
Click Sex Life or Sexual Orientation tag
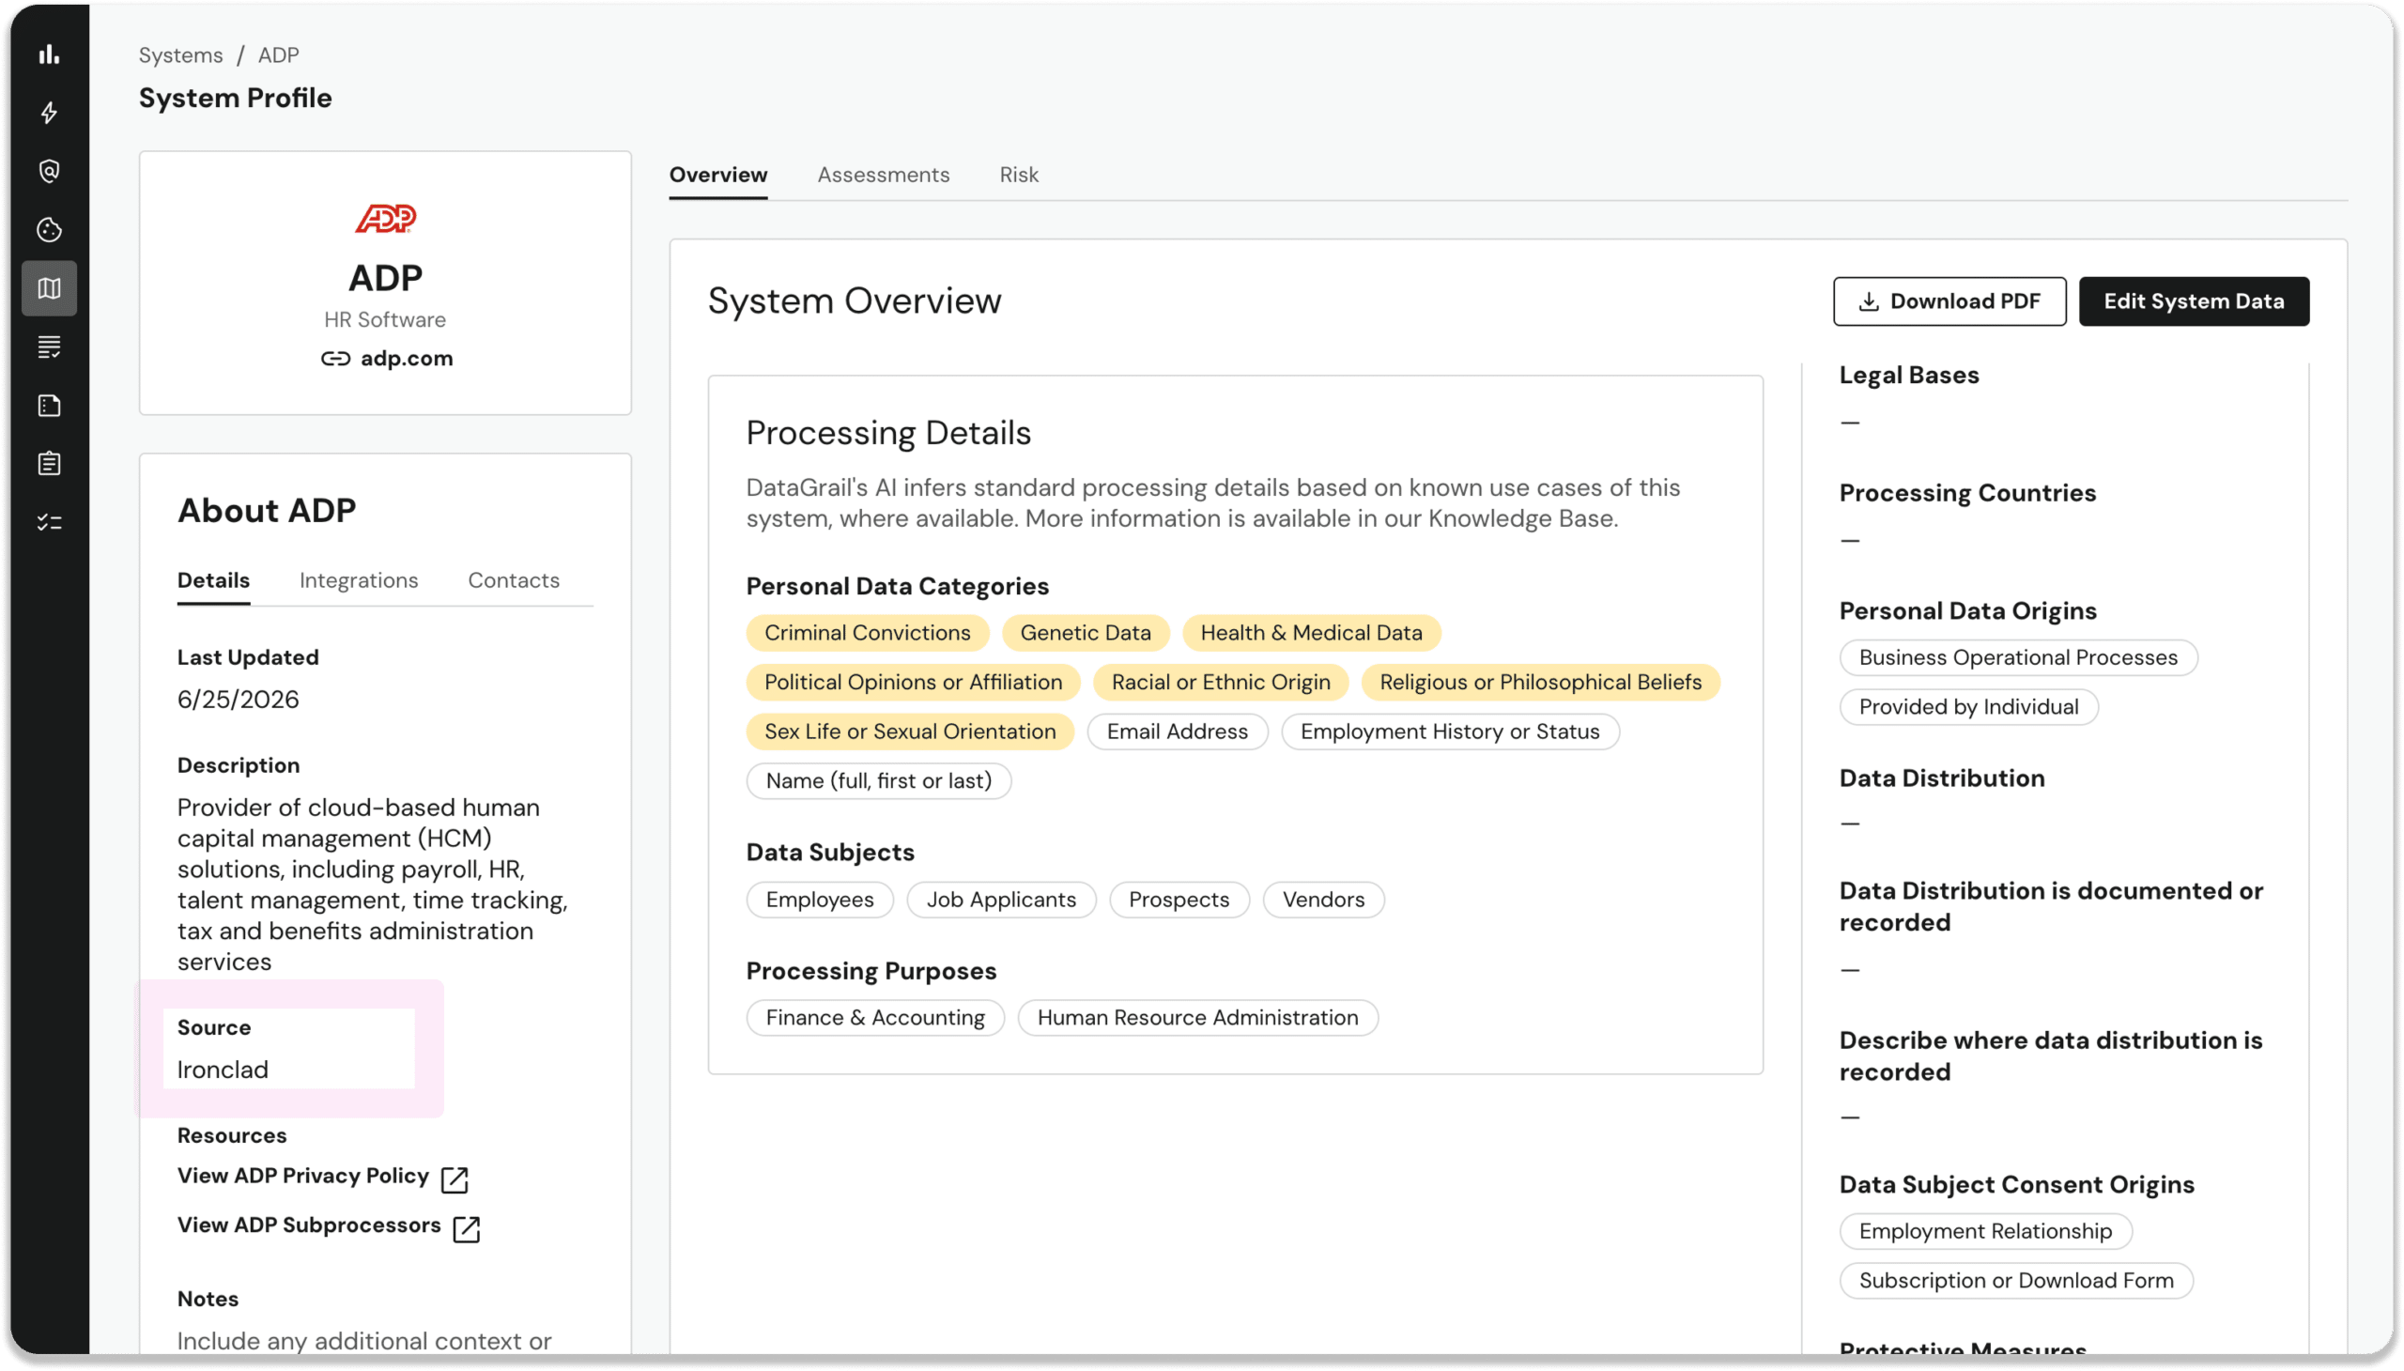point(910,732)
